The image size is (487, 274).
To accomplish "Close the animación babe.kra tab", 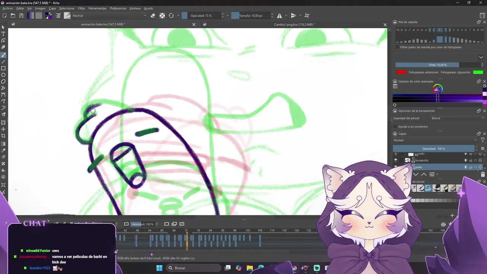I will 194,24.
